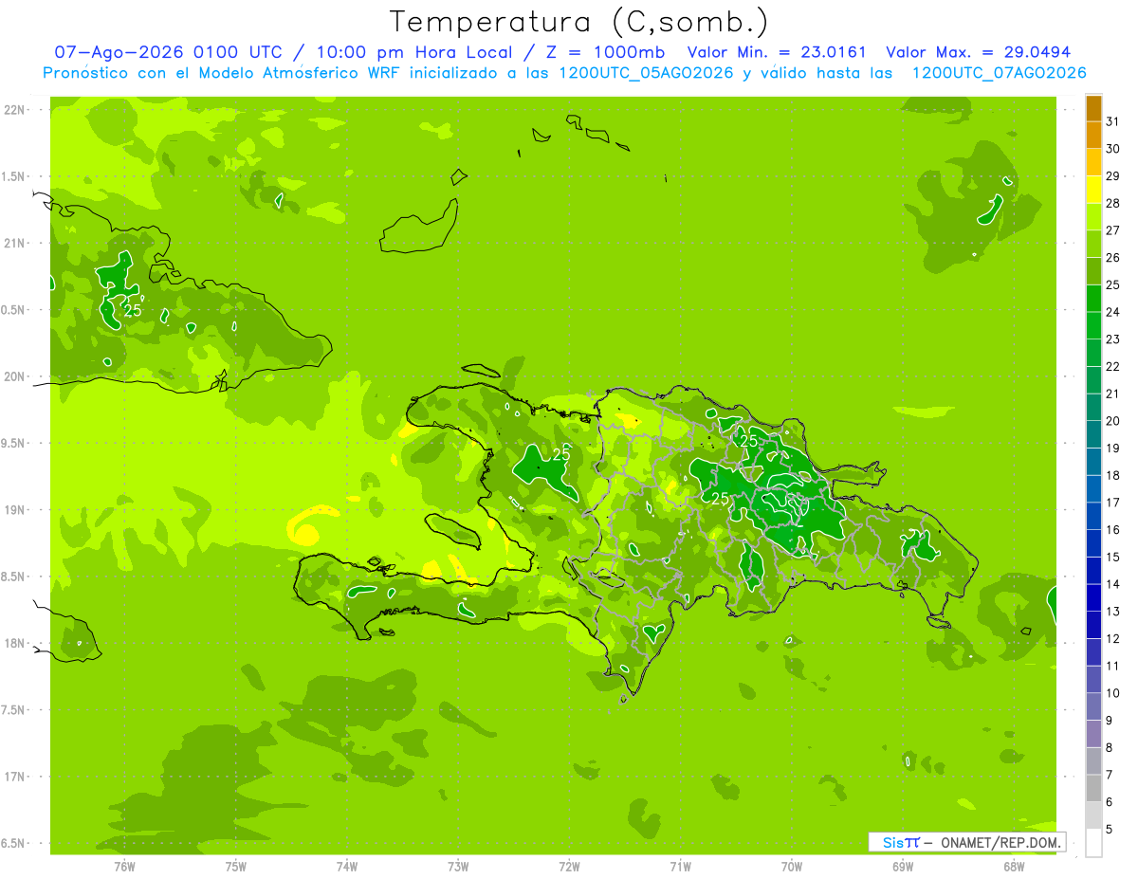Screen dimensions: 1138x879
Task: Select the 'Valor Max. = 29.0494' value
Action: coord(978,53)
